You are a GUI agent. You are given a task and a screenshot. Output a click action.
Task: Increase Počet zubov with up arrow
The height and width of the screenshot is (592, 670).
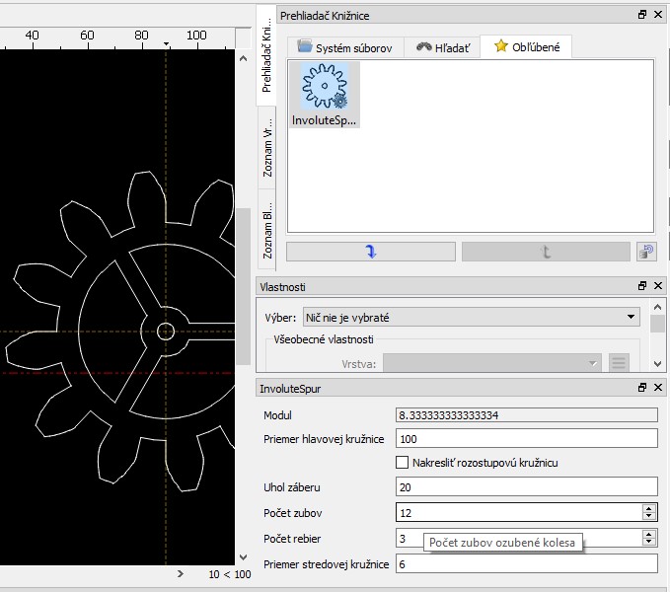648,507
